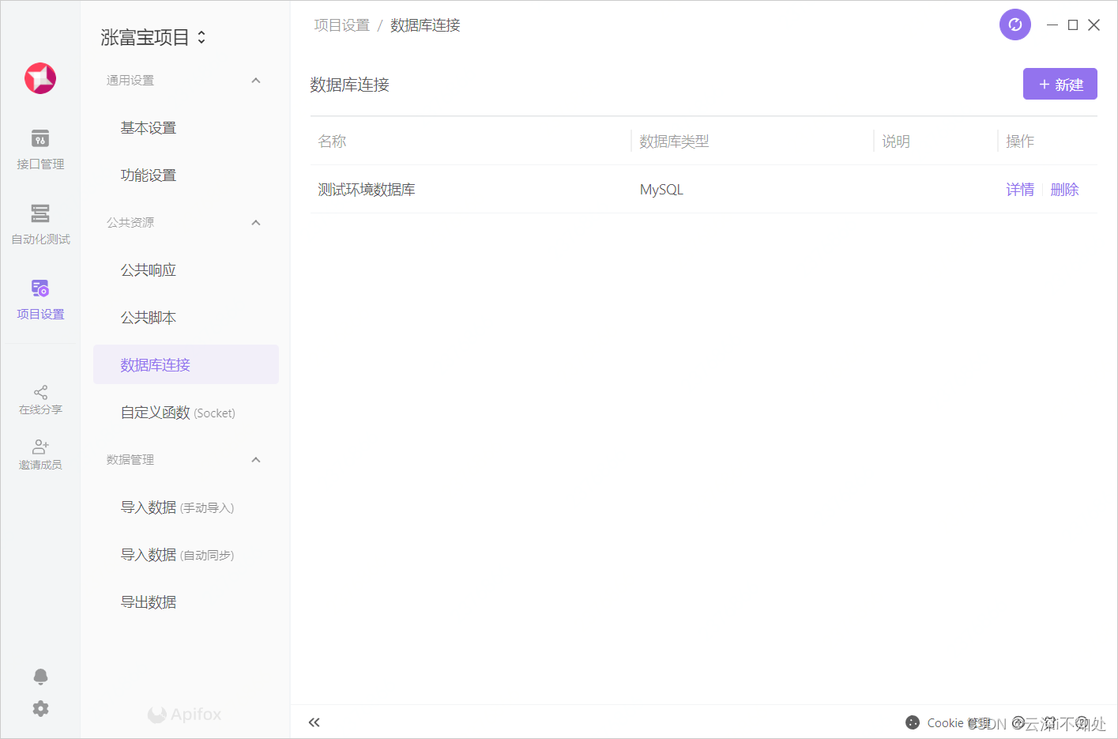Collapse the panel with the double-arrow icon
Screen dimensions: 1118x739
point(314,722)
